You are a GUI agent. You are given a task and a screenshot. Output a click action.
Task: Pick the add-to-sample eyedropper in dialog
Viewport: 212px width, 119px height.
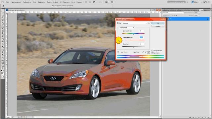145,52
